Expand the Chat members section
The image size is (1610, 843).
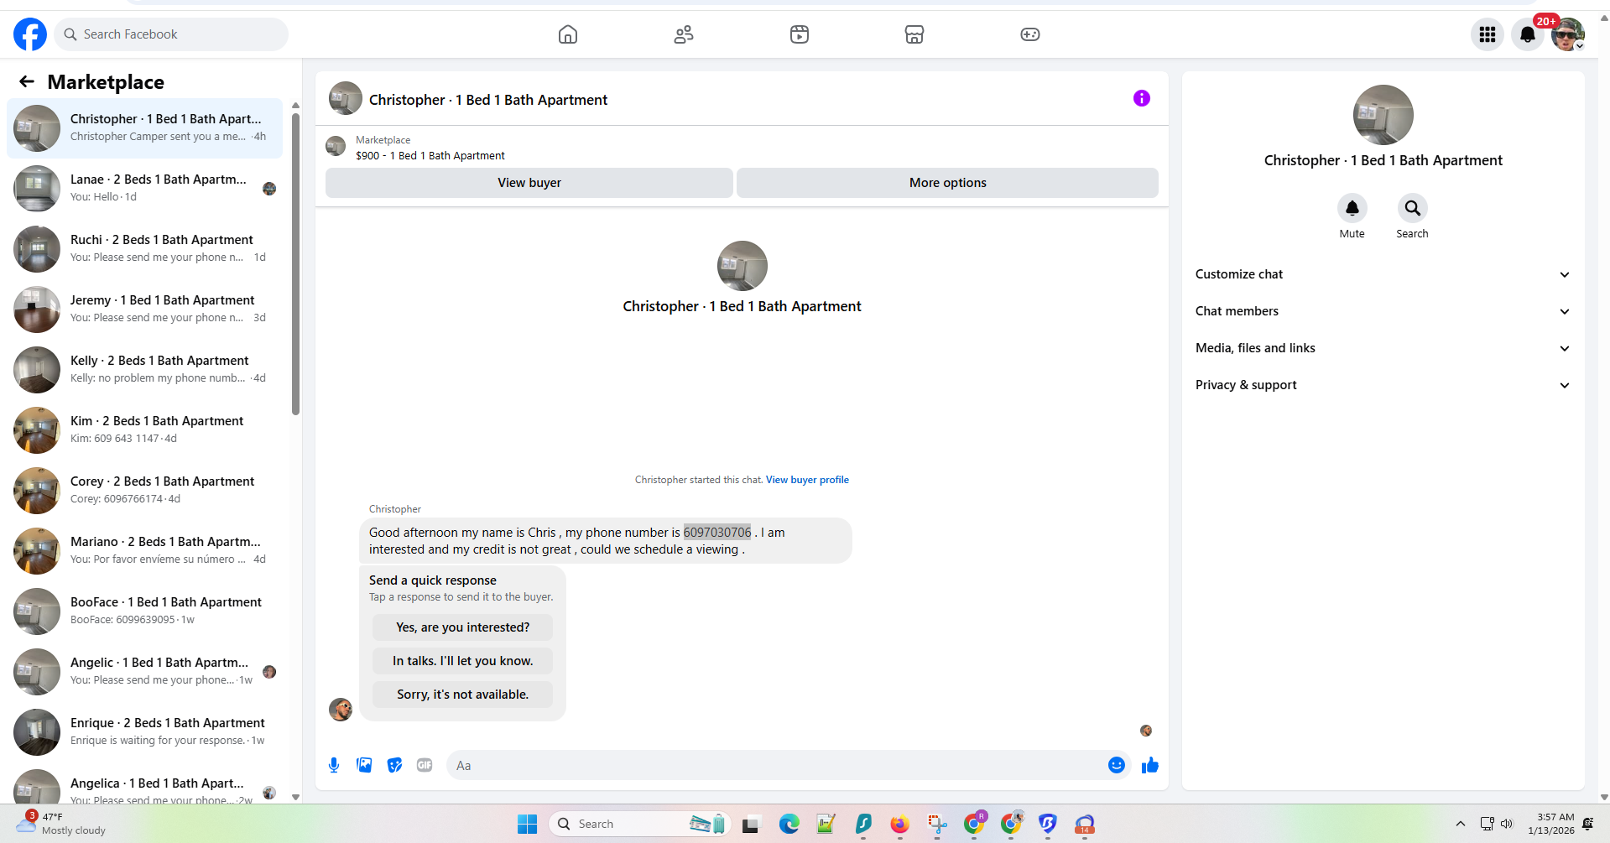click(x=1383, y=311)
